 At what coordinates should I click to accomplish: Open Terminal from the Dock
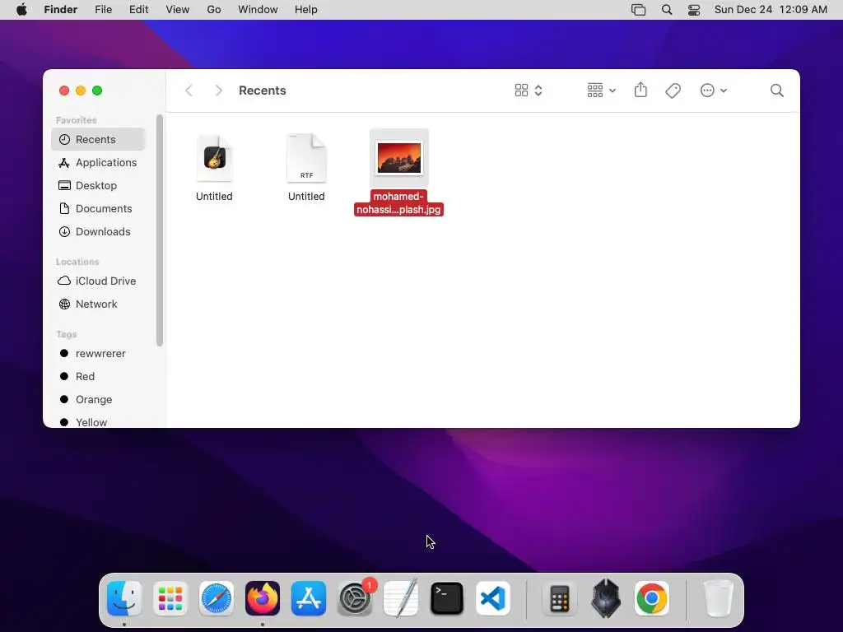(x=447, y=598)
